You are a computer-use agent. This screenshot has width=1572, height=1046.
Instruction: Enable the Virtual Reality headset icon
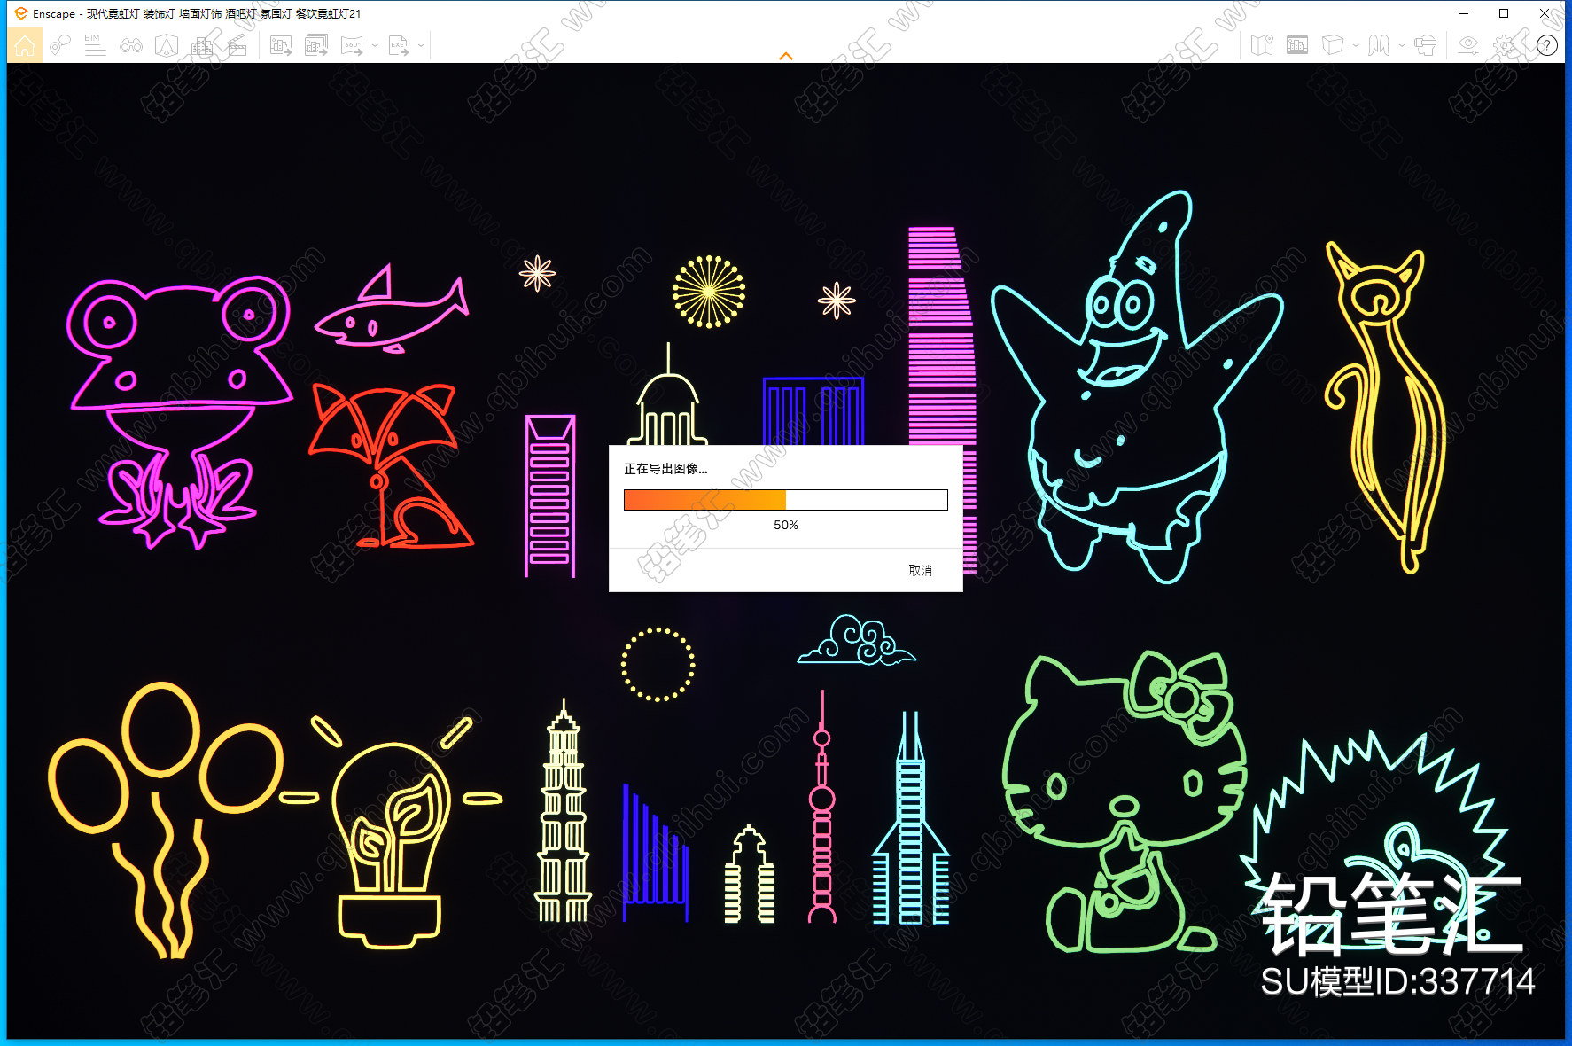1426,45
